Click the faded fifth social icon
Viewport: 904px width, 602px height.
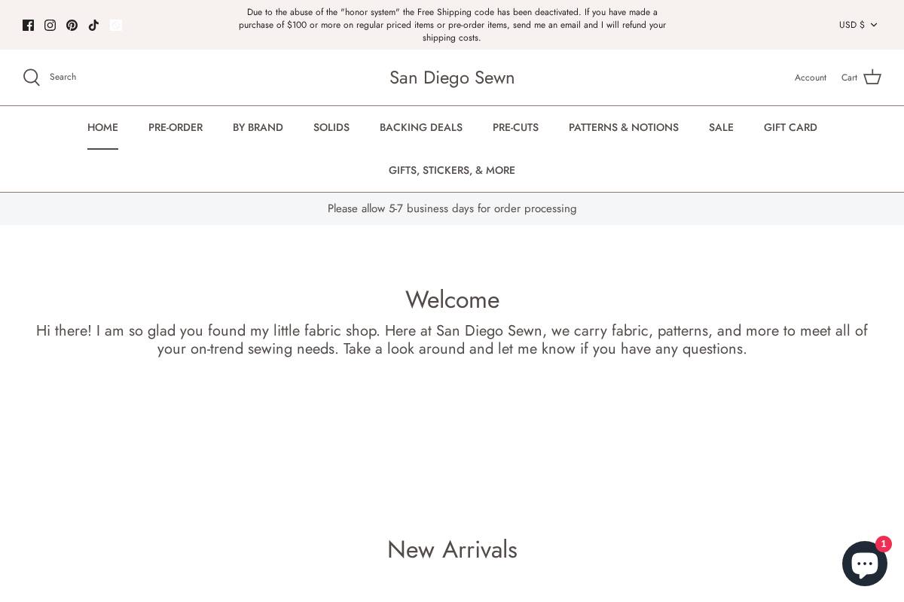pyautogui.click(x=115, y=25)
